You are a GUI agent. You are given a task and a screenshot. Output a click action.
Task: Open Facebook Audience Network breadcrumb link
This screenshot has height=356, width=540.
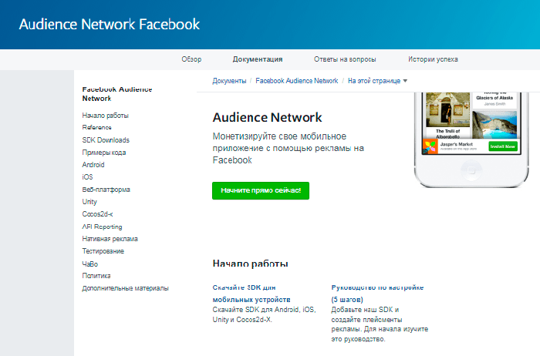pos(297,81)
